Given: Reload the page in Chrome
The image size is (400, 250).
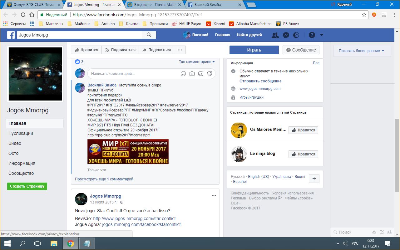Looking at the screenshot, I should click(x=23, y=15).
